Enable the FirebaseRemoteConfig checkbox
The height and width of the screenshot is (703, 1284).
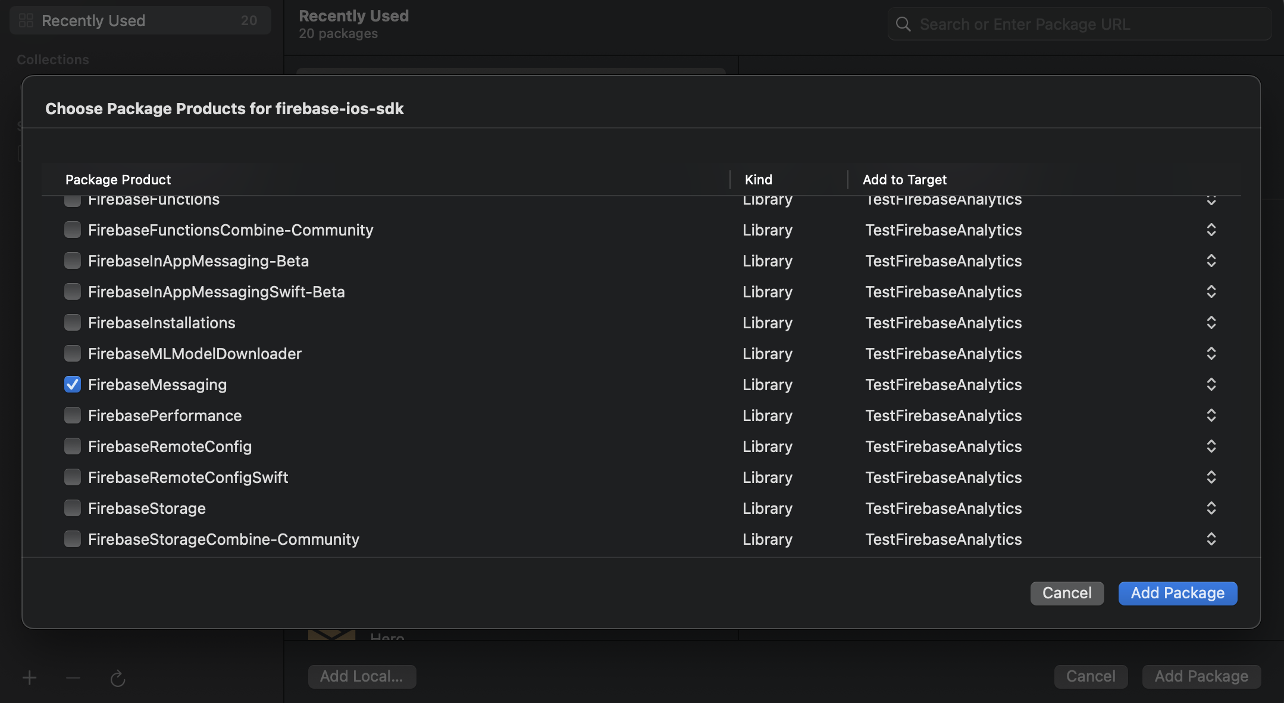coord(73,447)
